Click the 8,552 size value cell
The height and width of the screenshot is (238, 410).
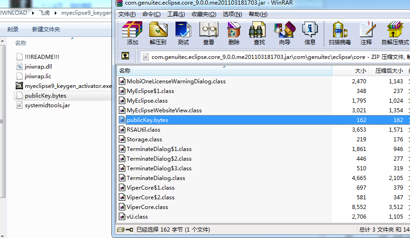pyautogui.click(x=359, y=207)
